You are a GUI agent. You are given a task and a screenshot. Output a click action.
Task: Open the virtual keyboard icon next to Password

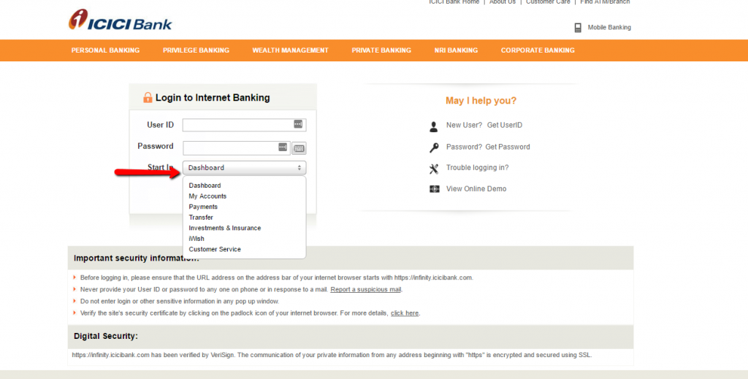(299, 148)
